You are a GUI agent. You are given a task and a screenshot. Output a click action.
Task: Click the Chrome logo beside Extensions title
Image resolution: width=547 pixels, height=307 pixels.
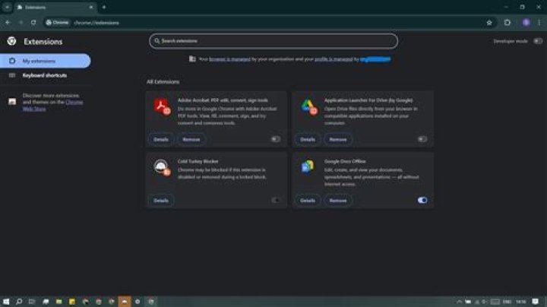11,41
